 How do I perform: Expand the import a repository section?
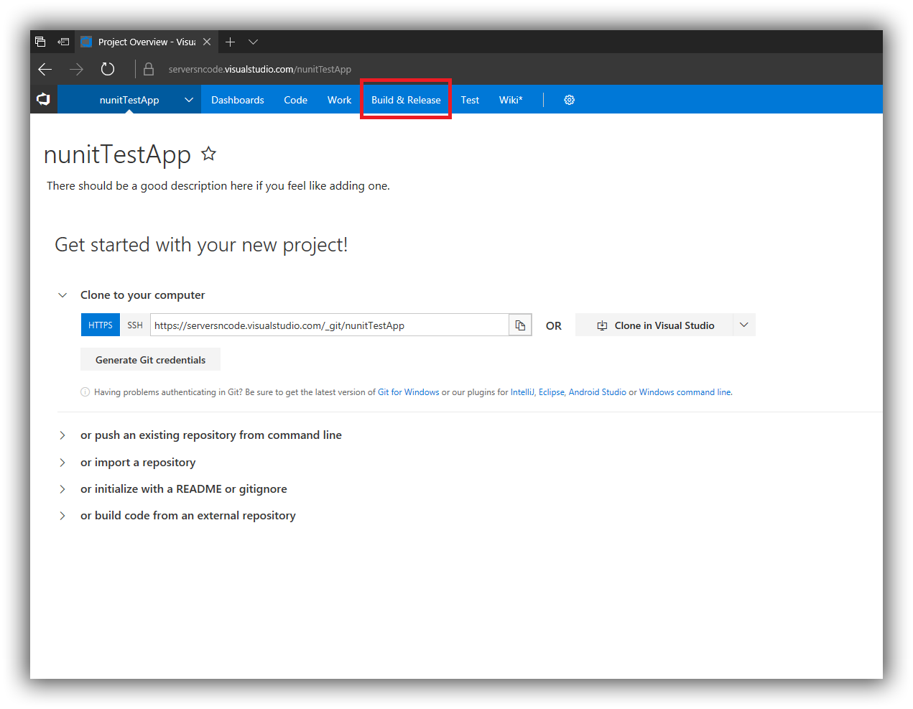[62, 463]
